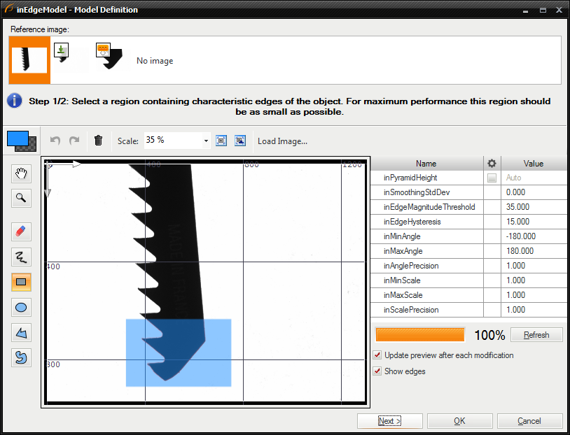Toggle the inPyramidHeight Auto checkbox
Image resolution: width=570 pixels, height=435 pixels.
[492, 178]
